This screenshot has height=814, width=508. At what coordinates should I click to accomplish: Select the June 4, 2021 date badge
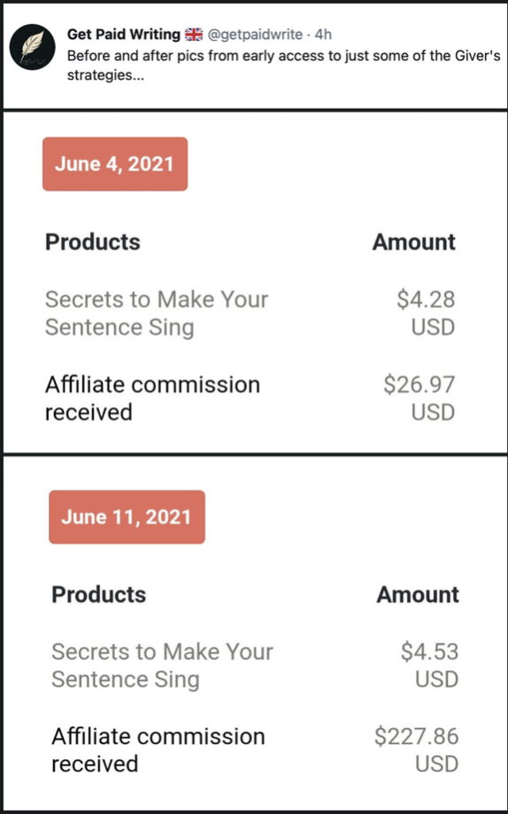point(115,164)
